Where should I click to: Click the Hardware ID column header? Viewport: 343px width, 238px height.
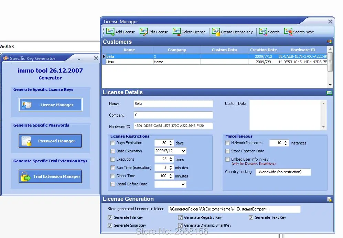coord(303,50)
